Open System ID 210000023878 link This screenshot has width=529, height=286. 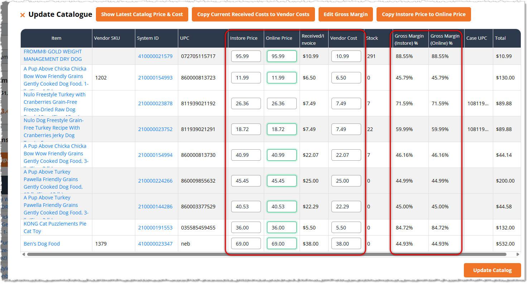[x=155, y=103]
